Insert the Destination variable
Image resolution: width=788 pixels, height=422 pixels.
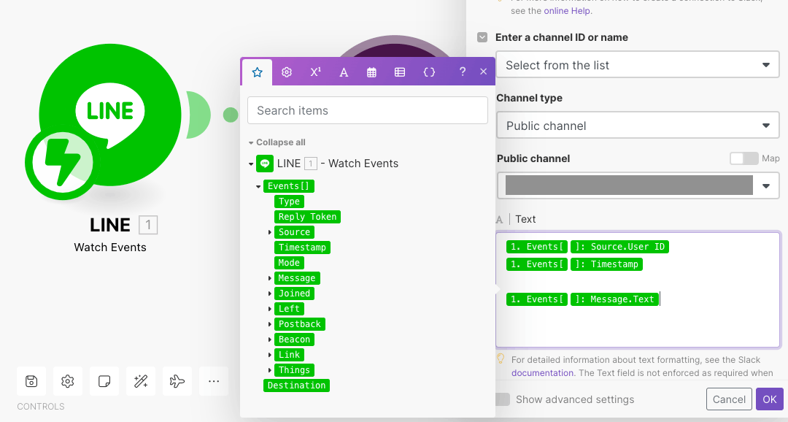[296, 385]
